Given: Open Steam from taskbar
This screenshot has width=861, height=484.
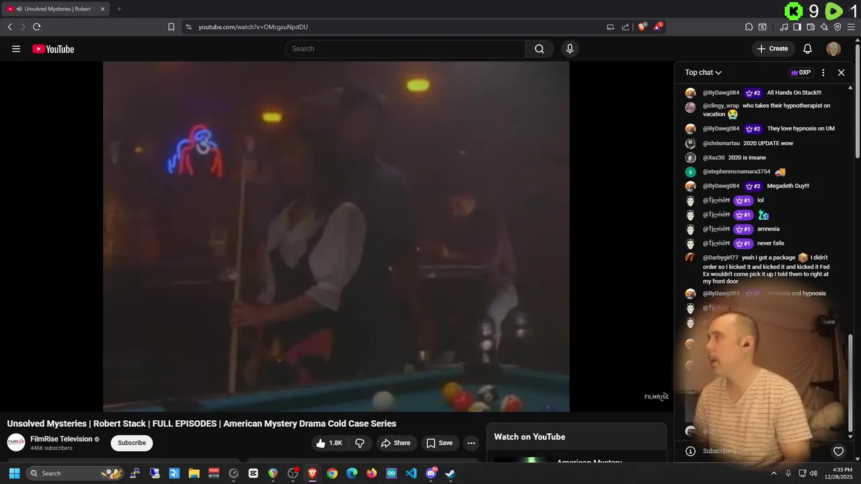Looking at the screenshot, I should pyautogui.click(x=450, y=473).
